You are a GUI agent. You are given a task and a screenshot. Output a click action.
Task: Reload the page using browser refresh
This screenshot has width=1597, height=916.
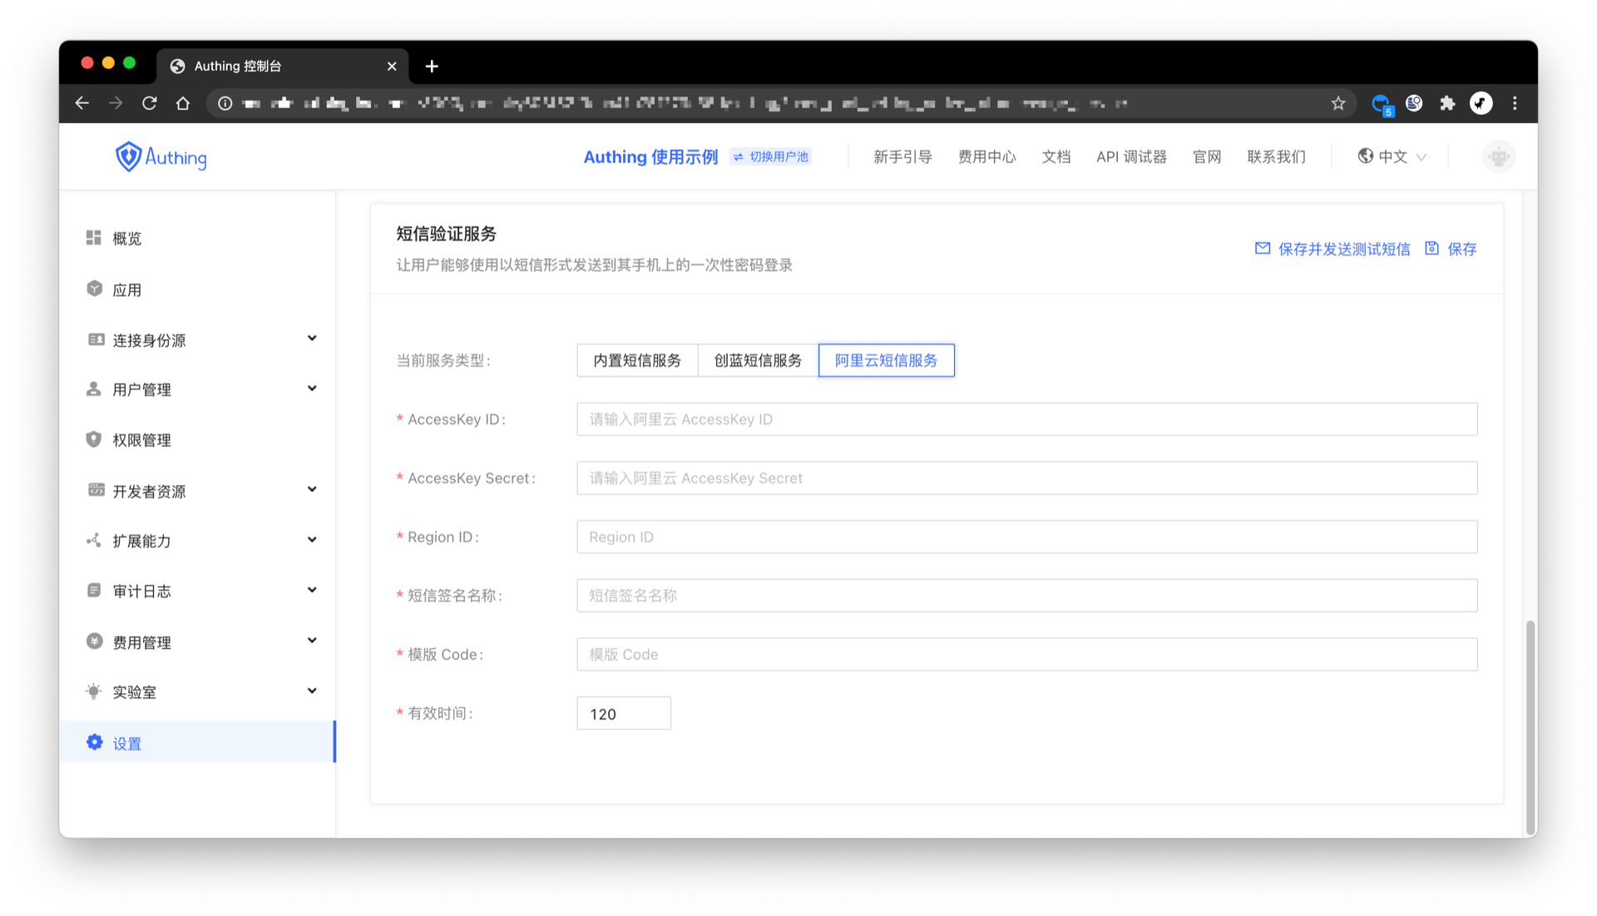coord(149,103)
